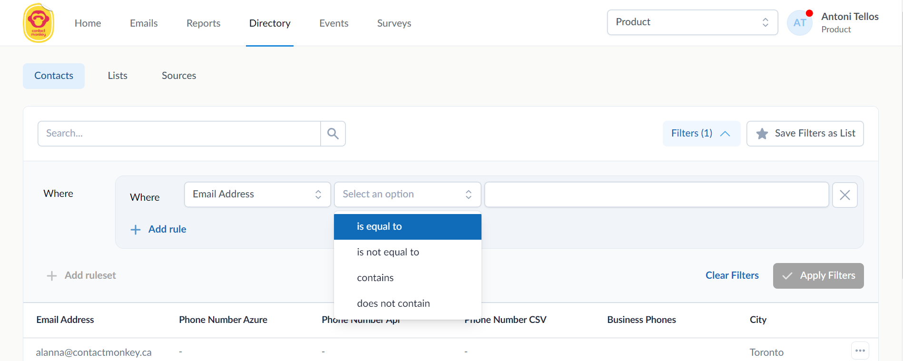The height and width of the screenshot is (361, 903).
Task: Click the Phone Number CSV column header
Action: 505,320
